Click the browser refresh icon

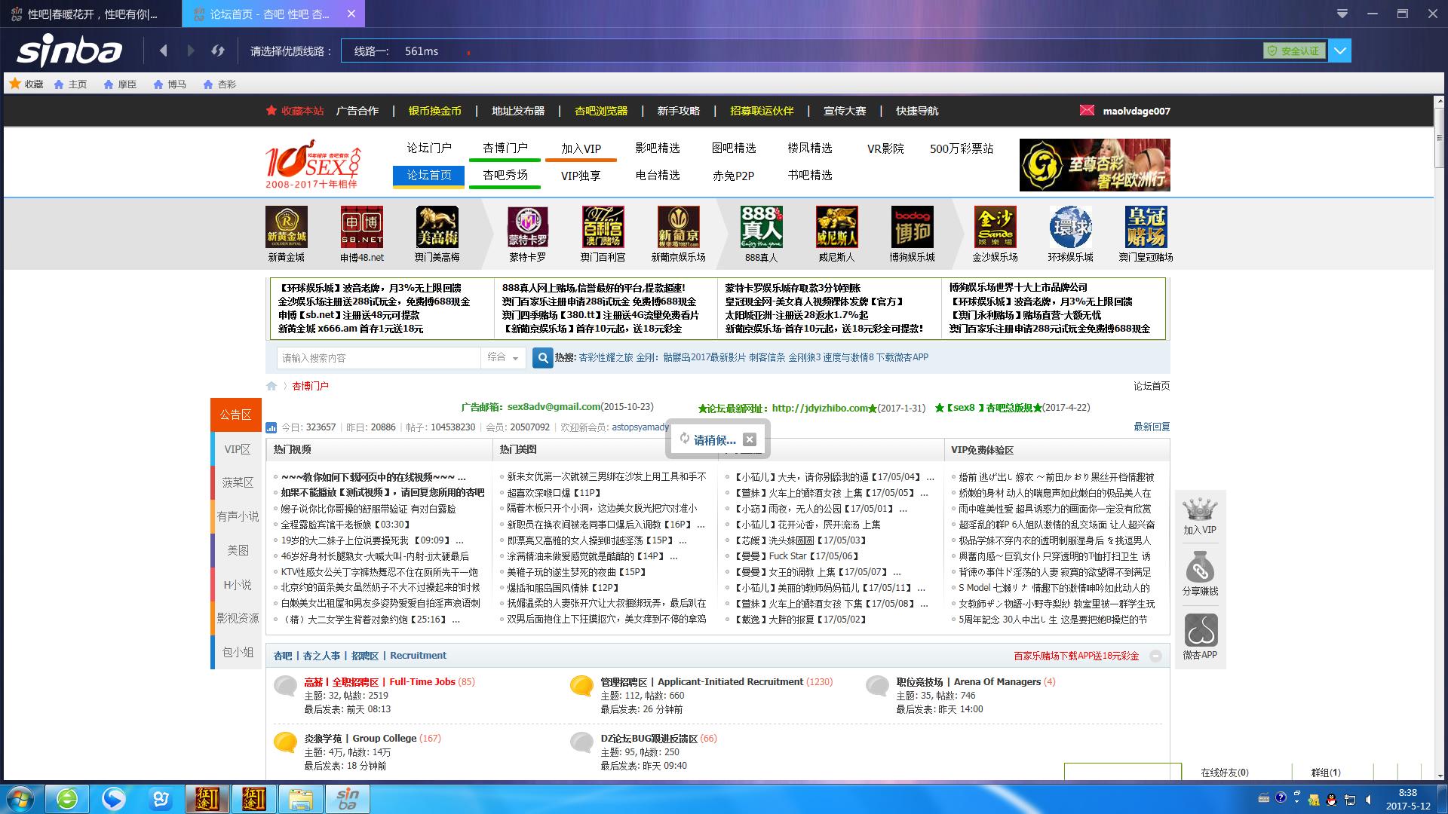tap(218, 50)
